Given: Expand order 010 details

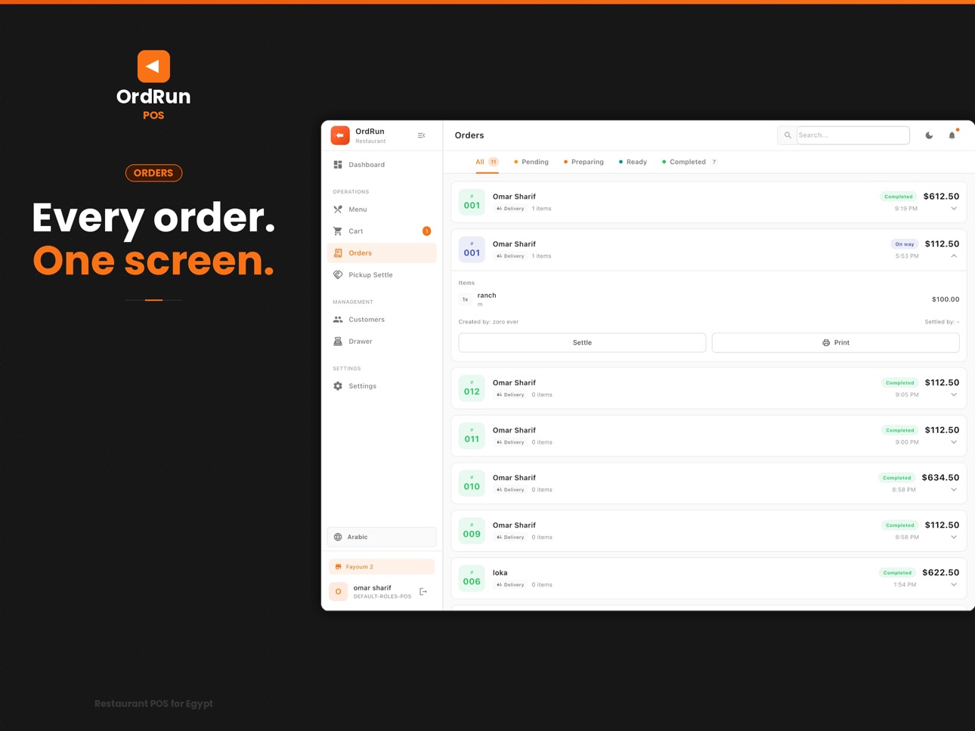Looking at the screenshot, I should (954, 490).
